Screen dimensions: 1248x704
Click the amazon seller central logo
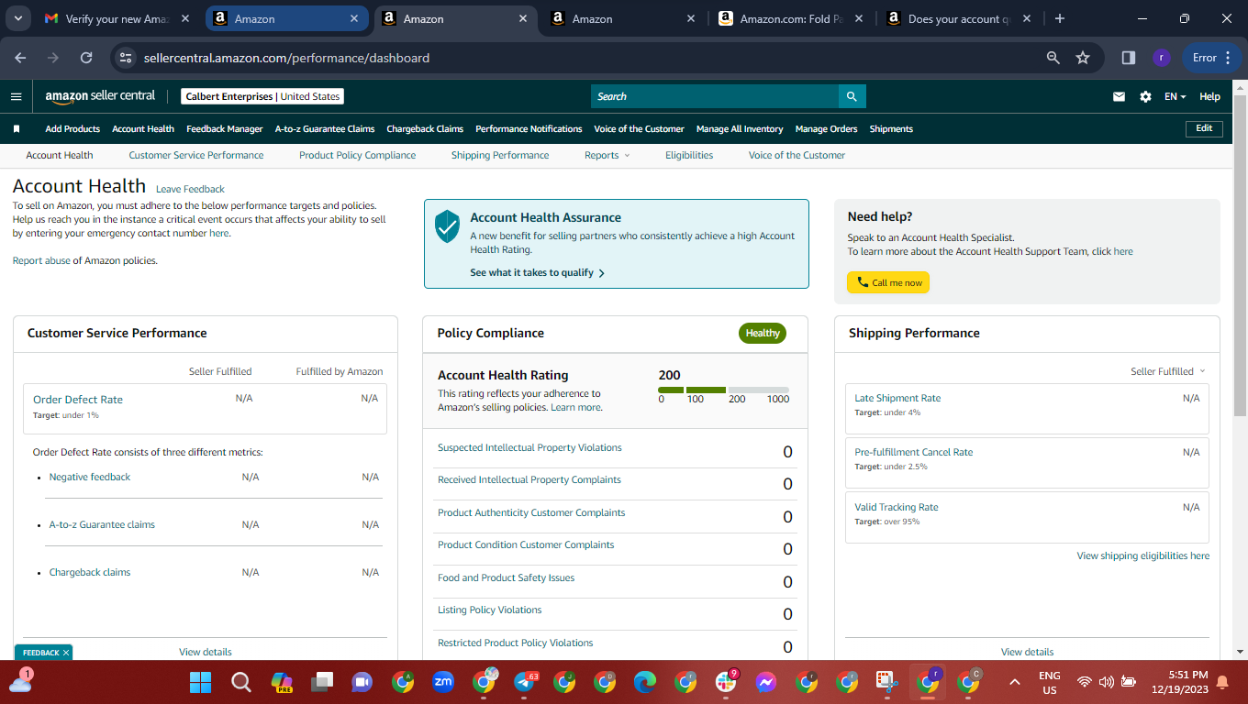[100, 96]
